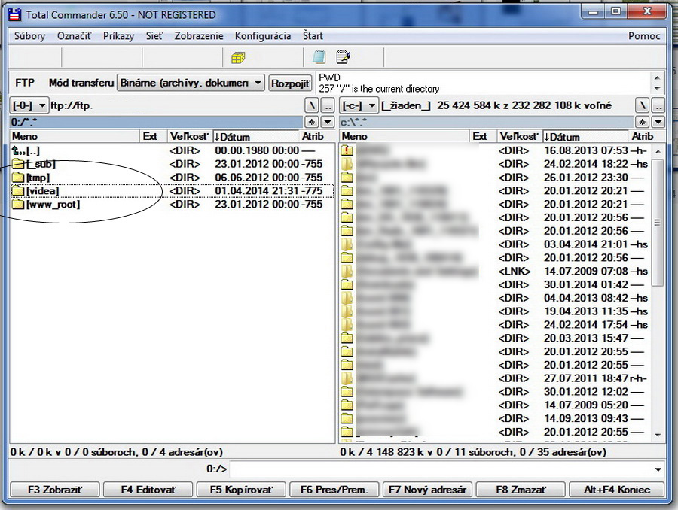
Task: Sort c:\ panel by the Dátum column
Action: [586, 136]
